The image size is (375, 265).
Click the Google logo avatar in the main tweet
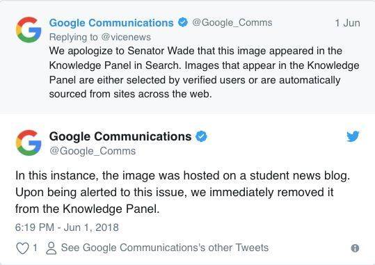[x=29, y=143]
